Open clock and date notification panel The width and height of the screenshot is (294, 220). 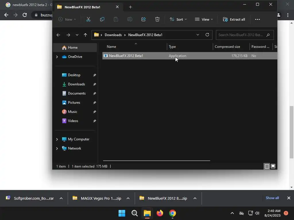(x=272, y=213)
